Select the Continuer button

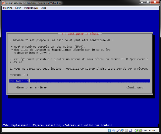point(135,87)
